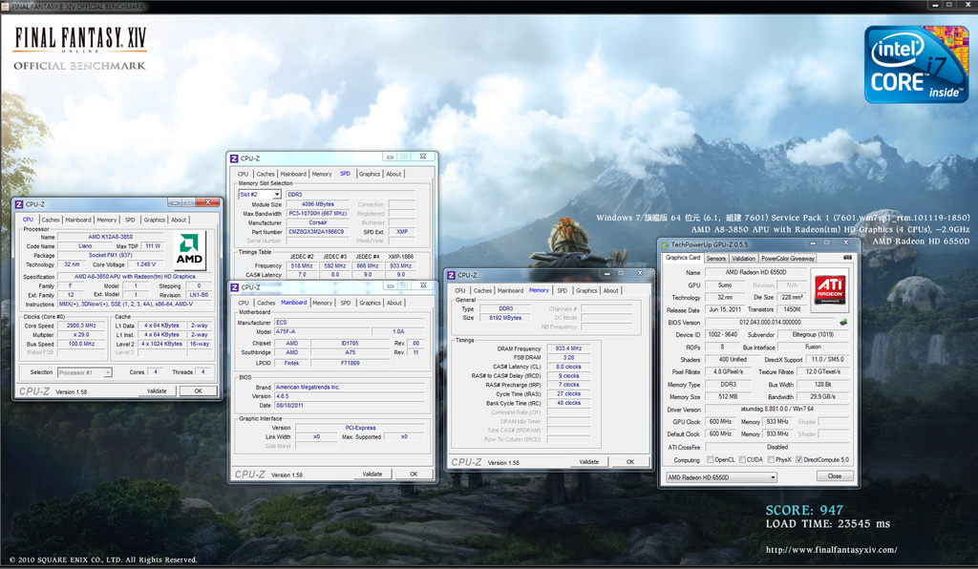Click the '2900.3 MHz' Core Speed value
Image resolution: width=978 pixels, height=569 pixels.
[81, 326]
